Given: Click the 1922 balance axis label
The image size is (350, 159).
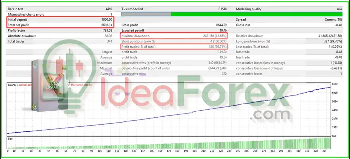Looking at the screenshot, I should coord(335,127).
